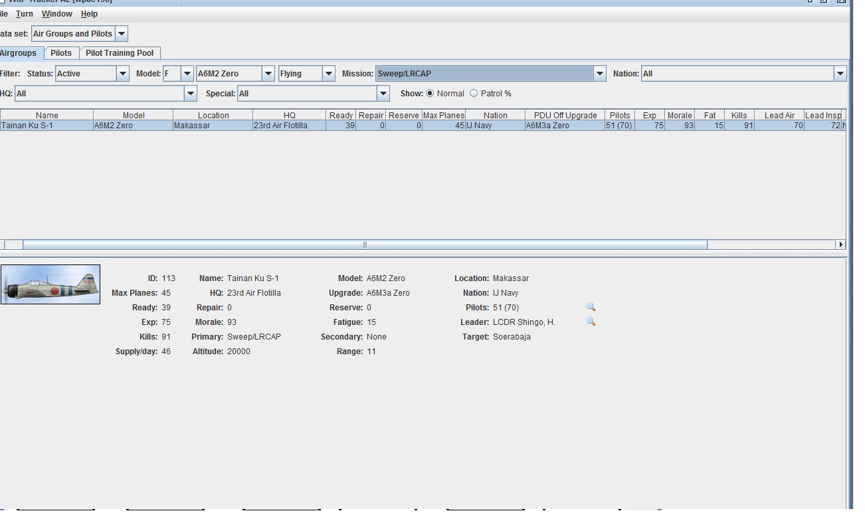
Task: Select the Patrol % radio button
Action: (474, 94)
